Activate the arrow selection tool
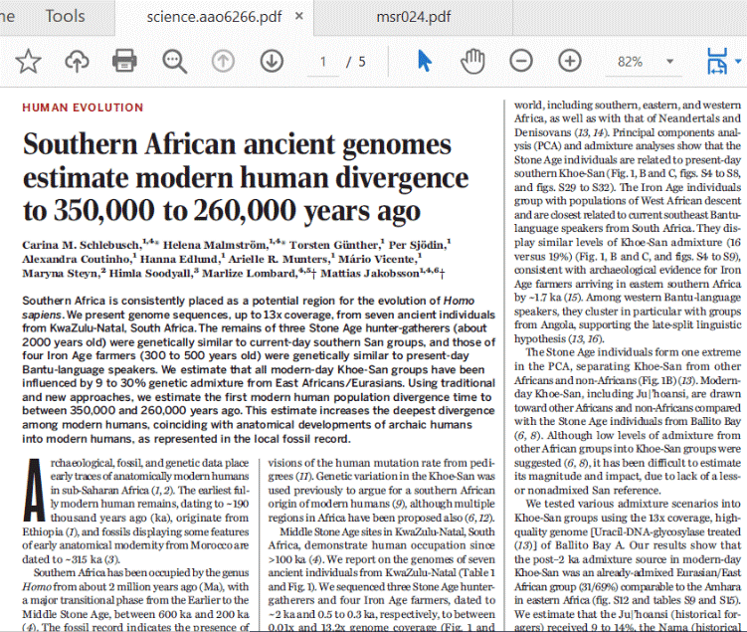The image size is (747, 632). click(425, 61)
